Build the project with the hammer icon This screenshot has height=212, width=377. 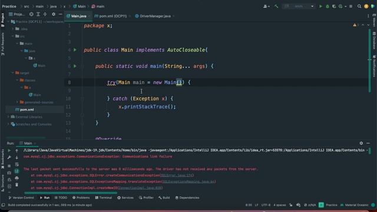276,6
